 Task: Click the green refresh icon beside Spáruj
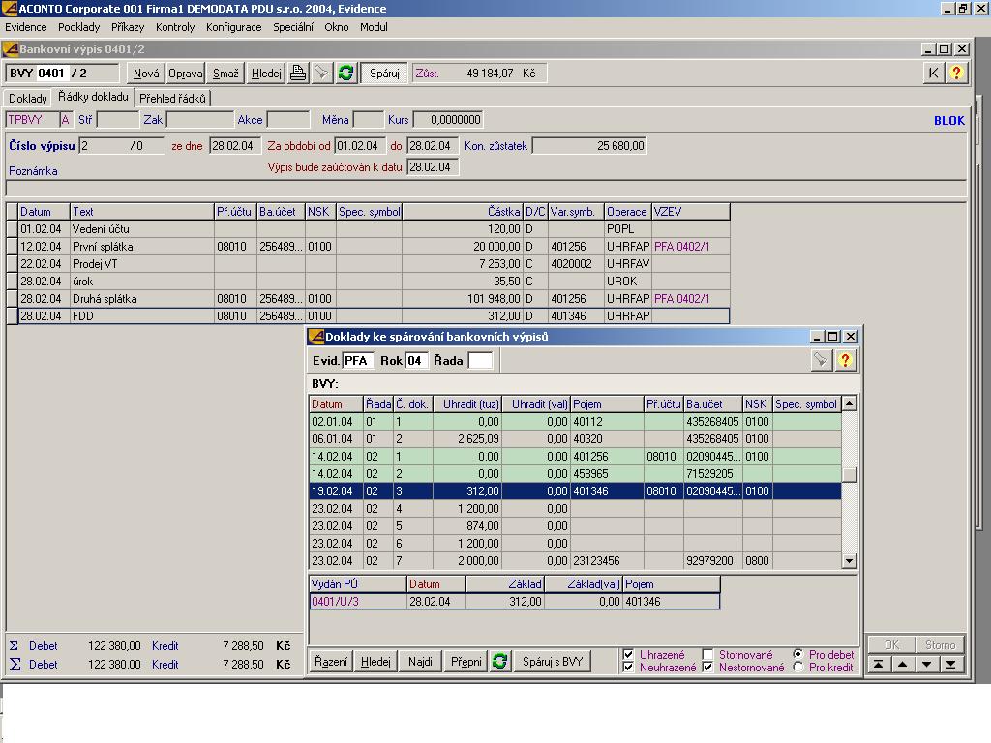pyautogui.click(x=345, y=73)
